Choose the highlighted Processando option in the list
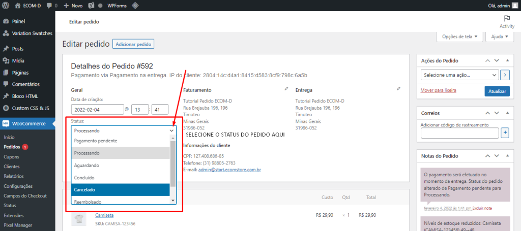 coord(121,153)
